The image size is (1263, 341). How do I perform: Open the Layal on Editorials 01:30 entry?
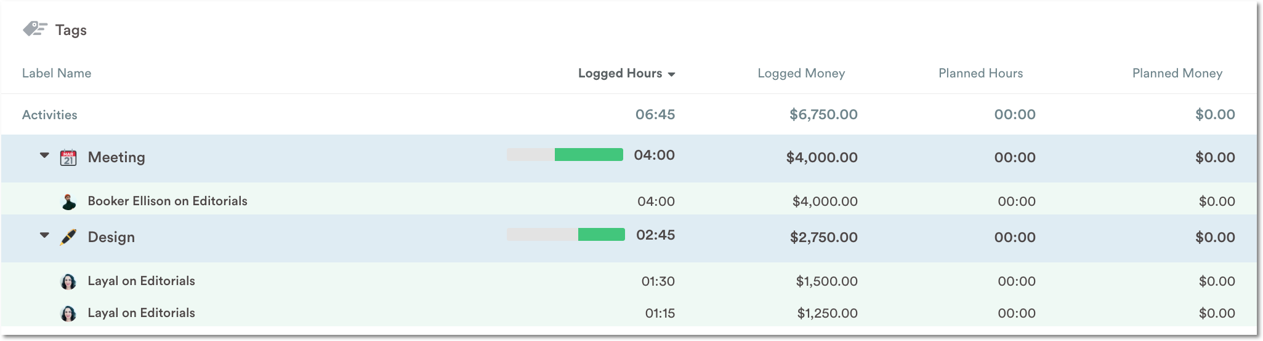point(141,281)
